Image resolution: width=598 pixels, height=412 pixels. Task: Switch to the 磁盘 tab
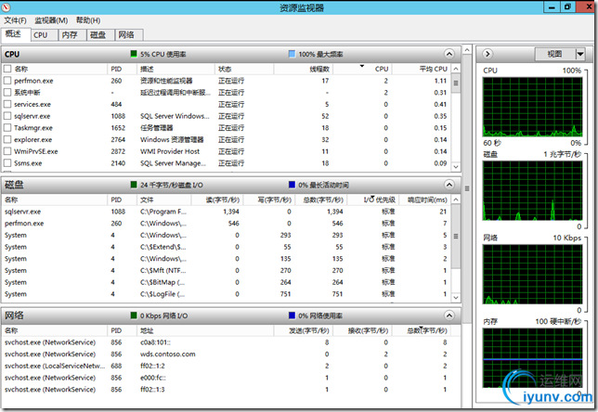coord(100,35)
